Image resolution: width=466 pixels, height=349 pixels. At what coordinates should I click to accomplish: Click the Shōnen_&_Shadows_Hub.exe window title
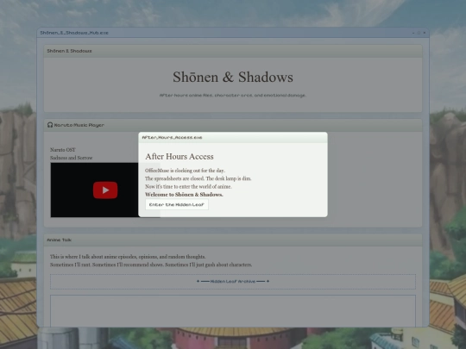74,33
